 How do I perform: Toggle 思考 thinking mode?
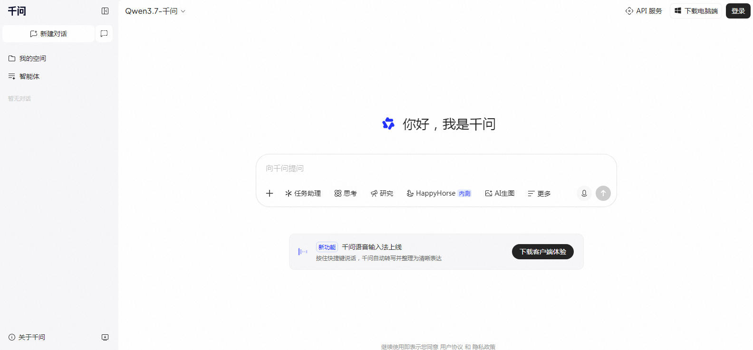click(346, 193)
